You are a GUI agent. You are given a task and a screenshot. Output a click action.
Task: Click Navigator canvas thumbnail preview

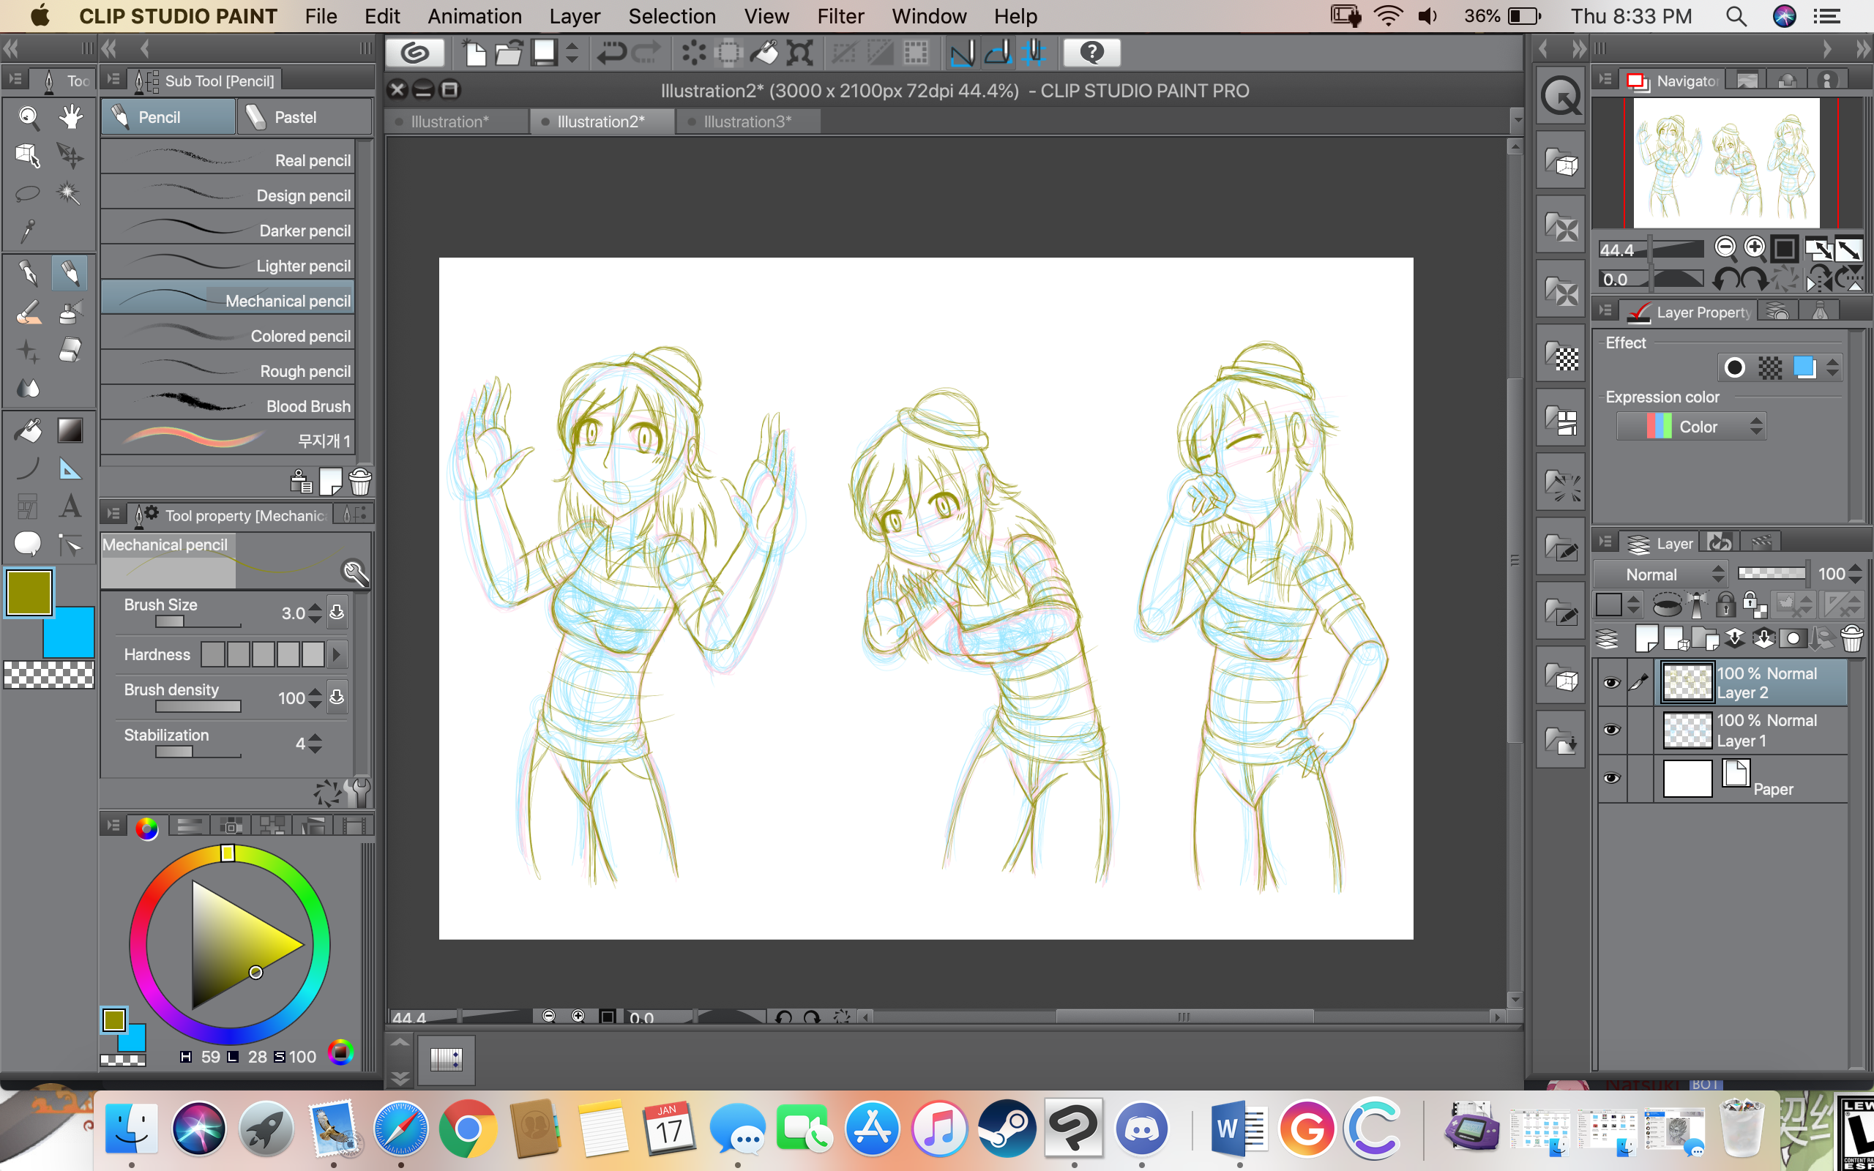point(1726,162)
